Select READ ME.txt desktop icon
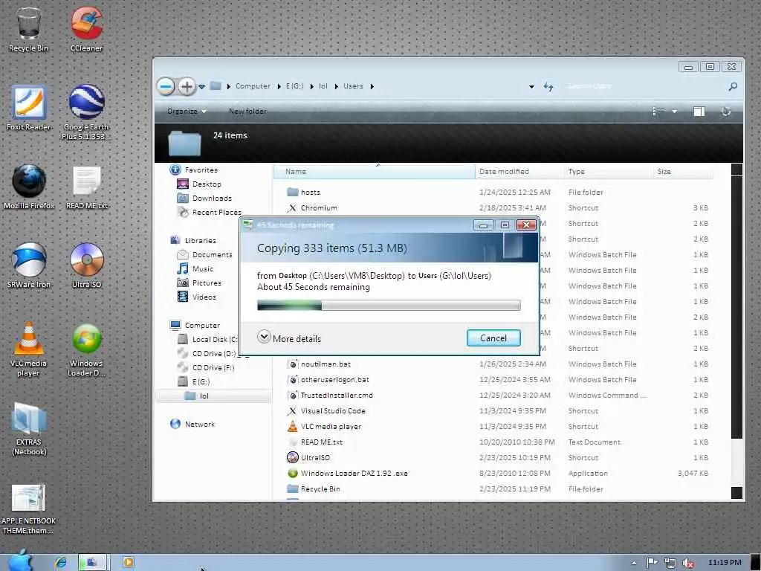Screen dimensions: 761x571 click(x=86, y=187)
